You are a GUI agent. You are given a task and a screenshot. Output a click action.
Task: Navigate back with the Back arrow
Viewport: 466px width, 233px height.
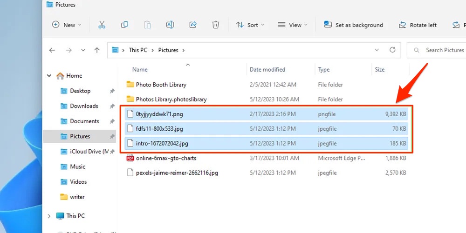[x=52, y=50]
